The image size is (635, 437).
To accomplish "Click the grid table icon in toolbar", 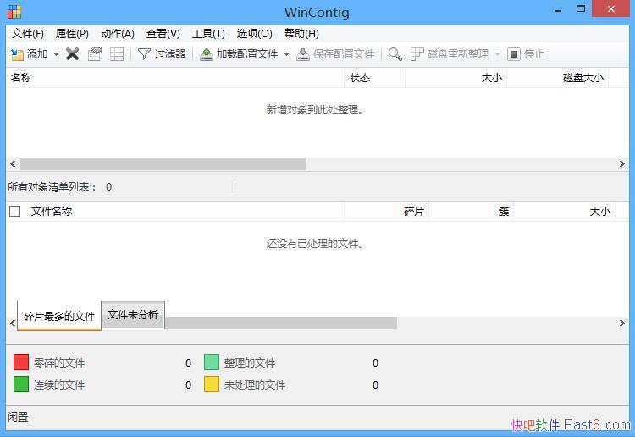I will tap(117, 54).
